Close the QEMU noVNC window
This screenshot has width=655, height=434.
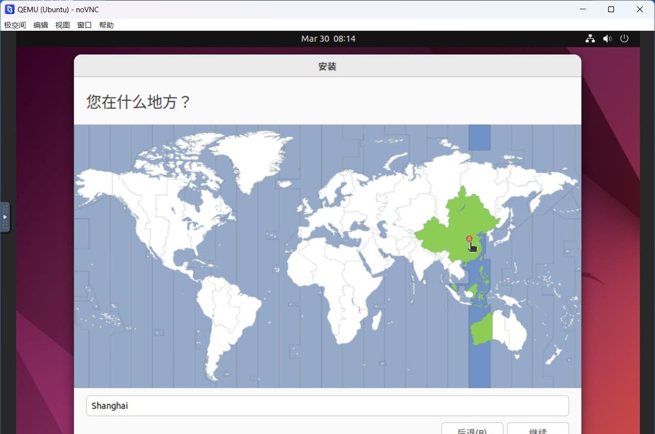640,9
